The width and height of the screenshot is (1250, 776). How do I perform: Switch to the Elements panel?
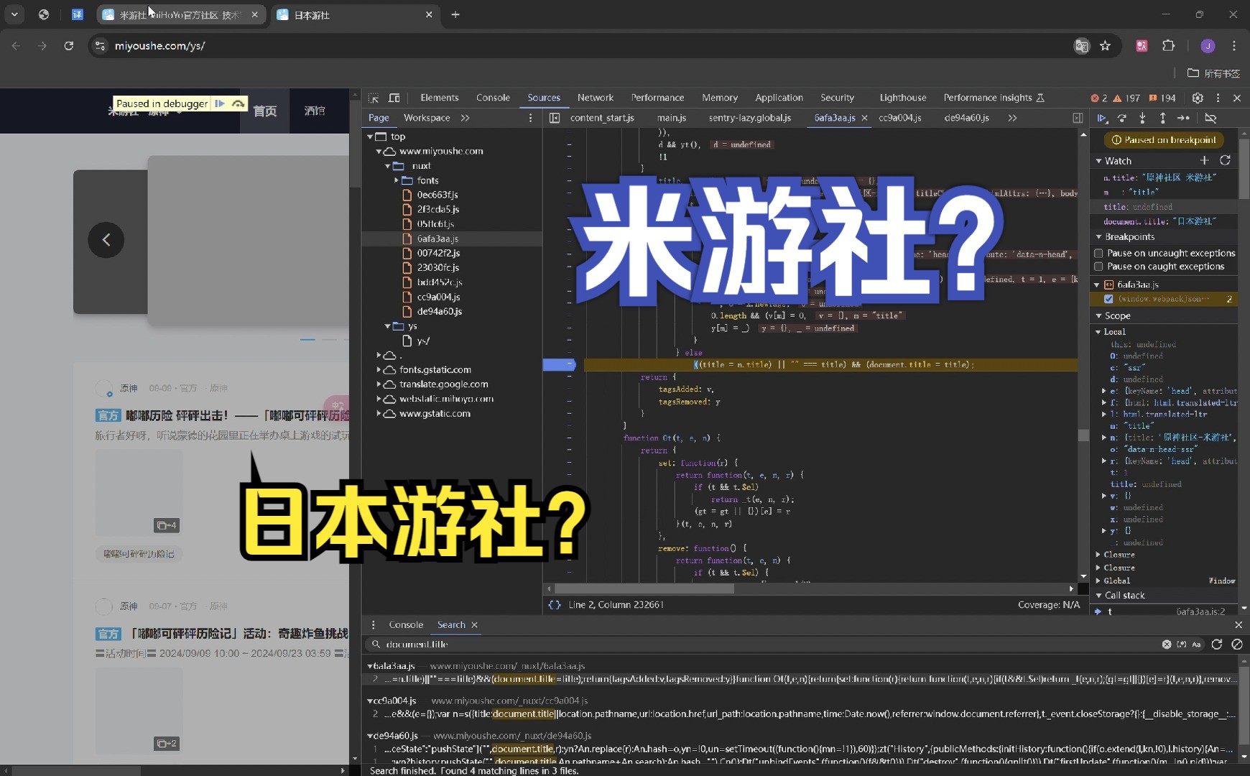439,98
